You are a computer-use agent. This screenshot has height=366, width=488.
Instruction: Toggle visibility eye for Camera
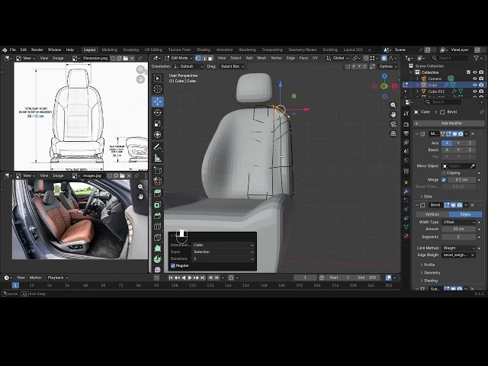475,79
